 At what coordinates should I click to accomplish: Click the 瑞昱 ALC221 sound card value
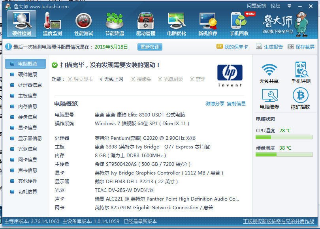167,199
